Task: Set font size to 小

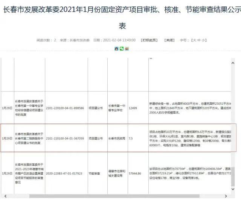Action: pos(203,40)
